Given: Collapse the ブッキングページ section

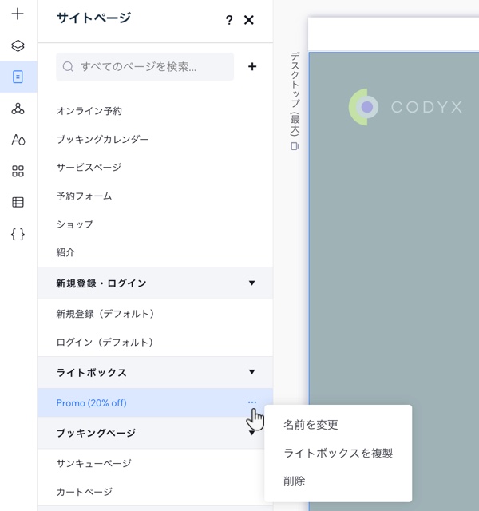Looking at the screenshot, I should pos(252,433).
